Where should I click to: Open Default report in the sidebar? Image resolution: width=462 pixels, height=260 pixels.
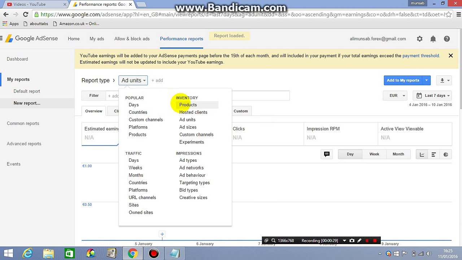point(27,91)
